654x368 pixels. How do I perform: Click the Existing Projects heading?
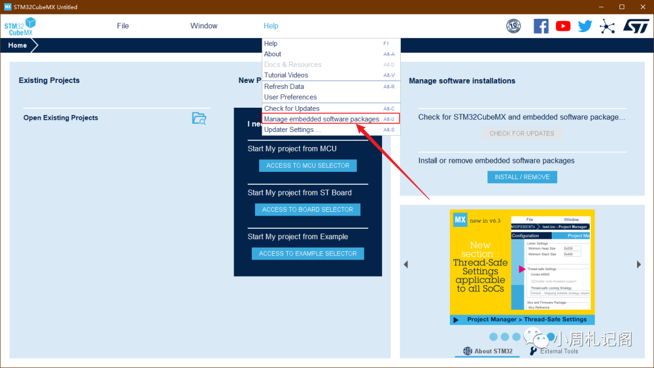(49, 80)
